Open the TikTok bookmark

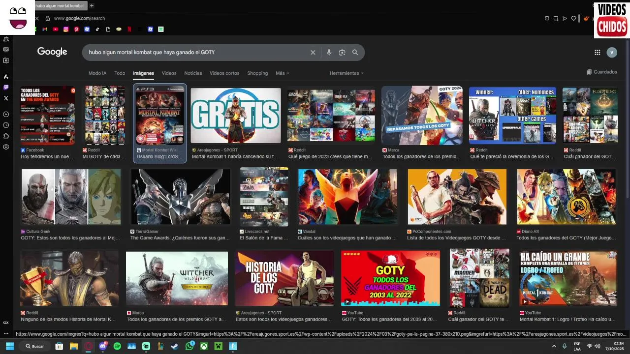tap(97, 29)
